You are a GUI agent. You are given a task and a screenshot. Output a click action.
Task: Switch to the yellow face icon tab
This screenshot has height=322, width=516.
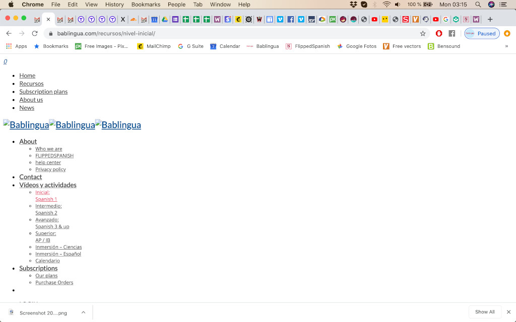coord(384,20)
